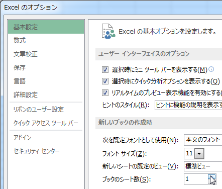Open the ヒントのスタイル dropdown
222x189 pixels.
click(x=188, y=105)
